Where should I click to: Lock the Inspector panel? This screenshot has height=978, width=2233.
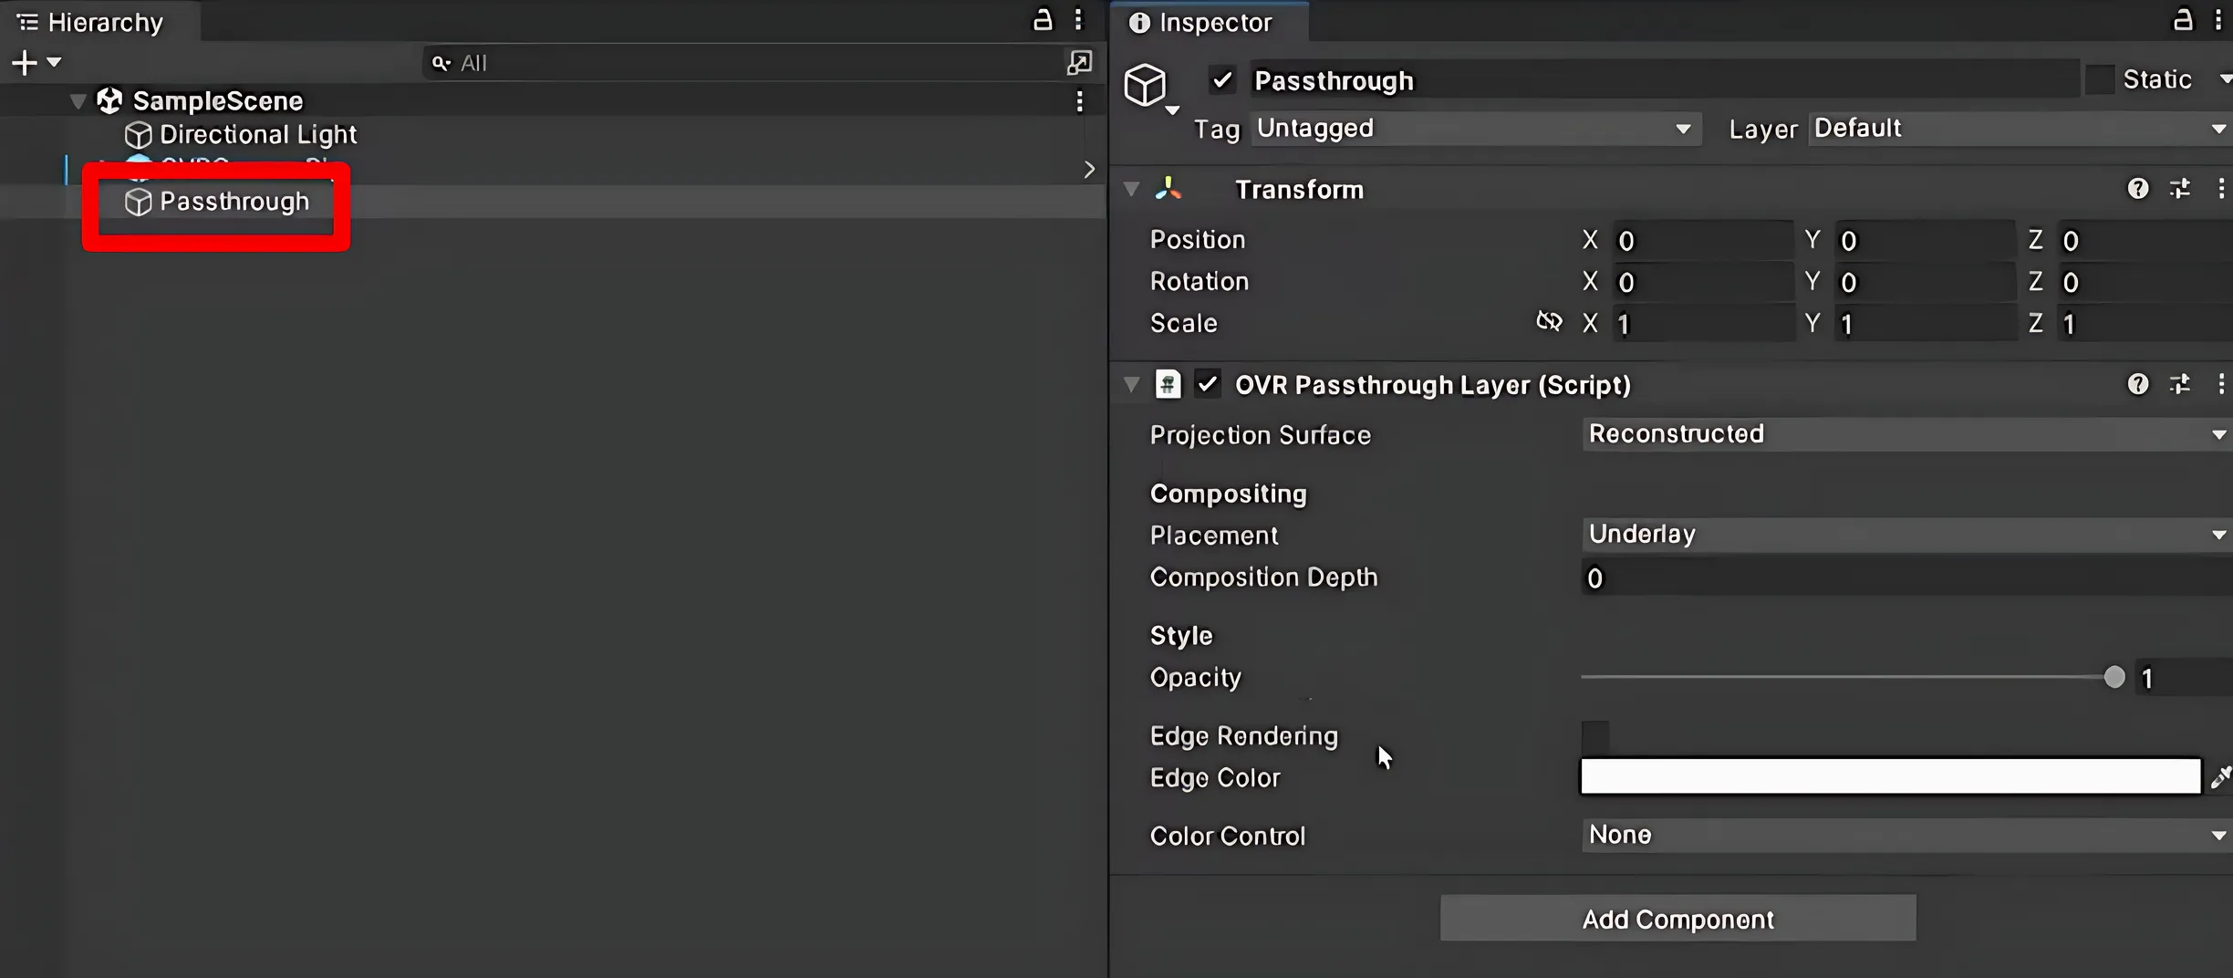click(x=2184, y=19)
